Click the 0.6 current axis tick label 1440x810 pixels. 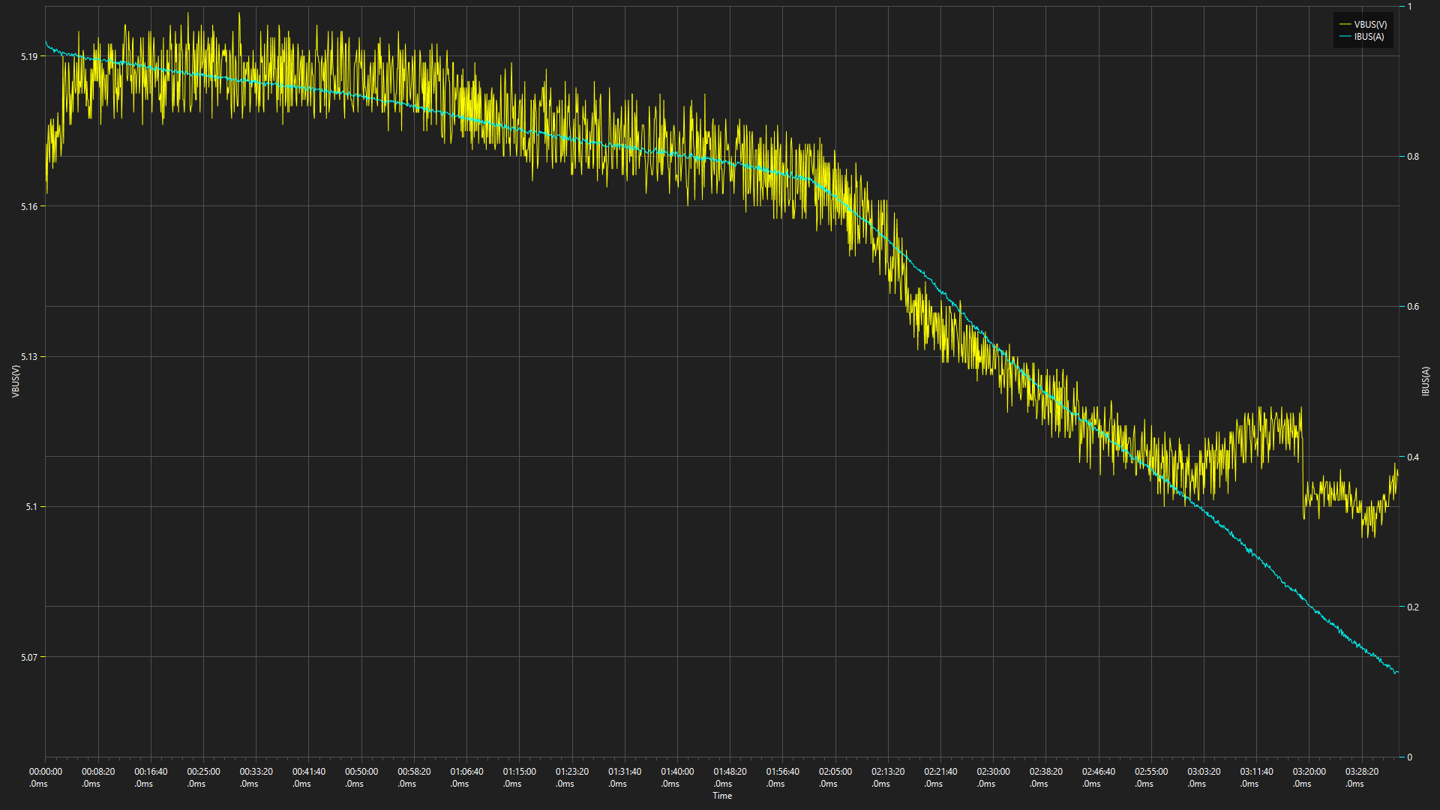(1413, 307)
